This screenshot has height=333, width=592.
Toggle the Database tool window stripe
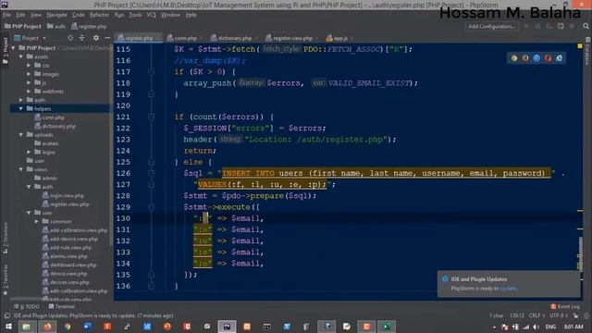(x=587, y=52)
